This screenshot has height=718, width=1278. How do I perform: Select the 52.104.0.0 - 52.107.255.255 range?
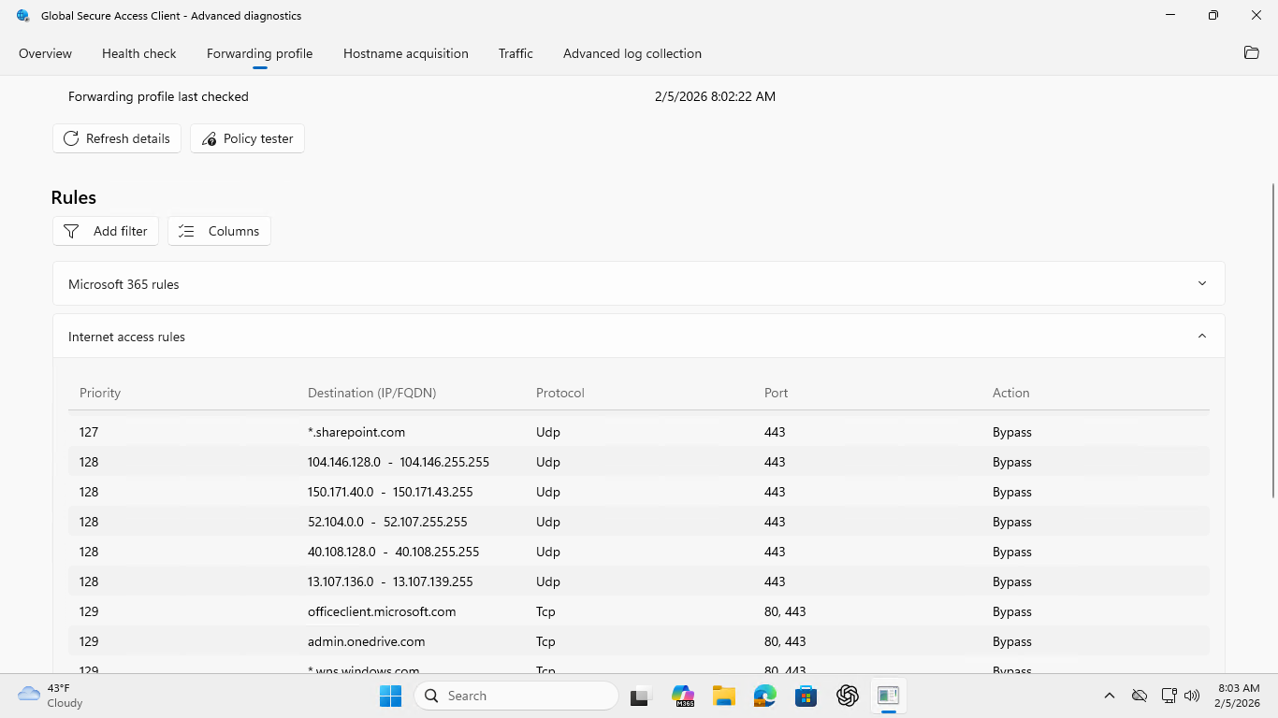[387, 522]
